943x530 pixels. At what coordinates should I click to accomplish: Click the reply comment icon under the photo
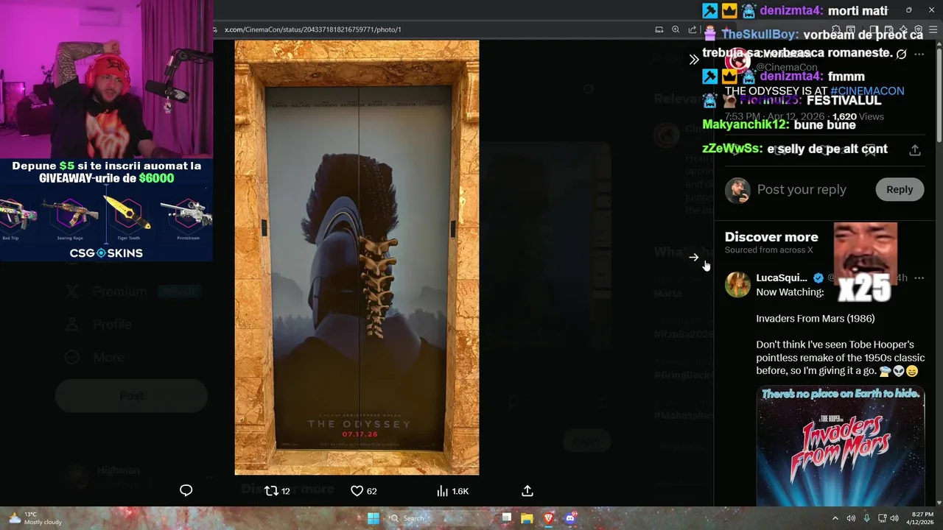tap(186, 490)
